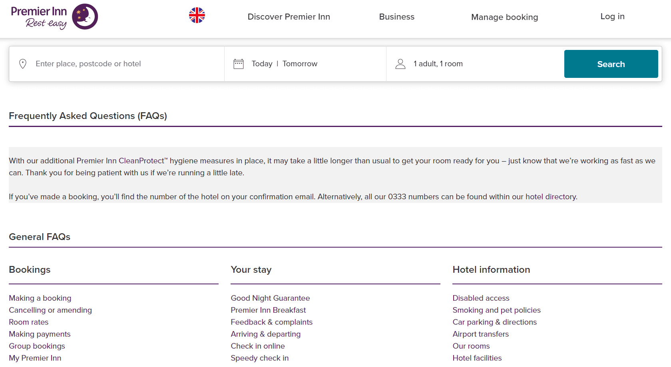
Task: Click the Search button
Action: tap(611, 64)
